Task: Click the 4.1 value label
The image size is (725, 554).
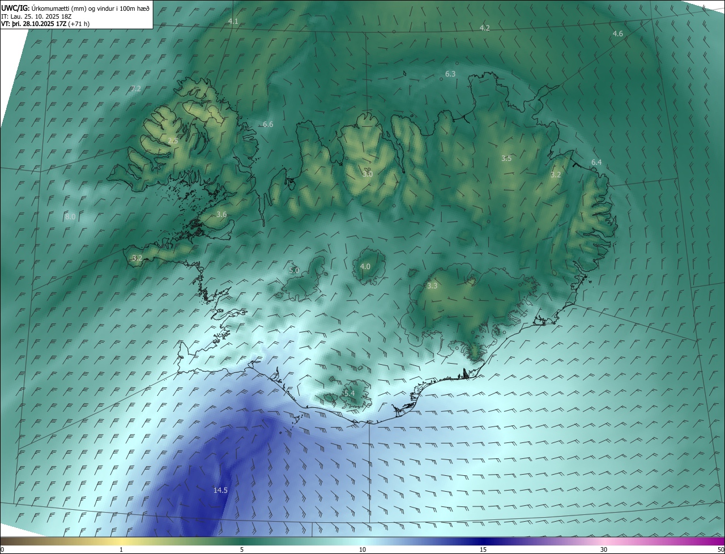Action: [233, 21]
